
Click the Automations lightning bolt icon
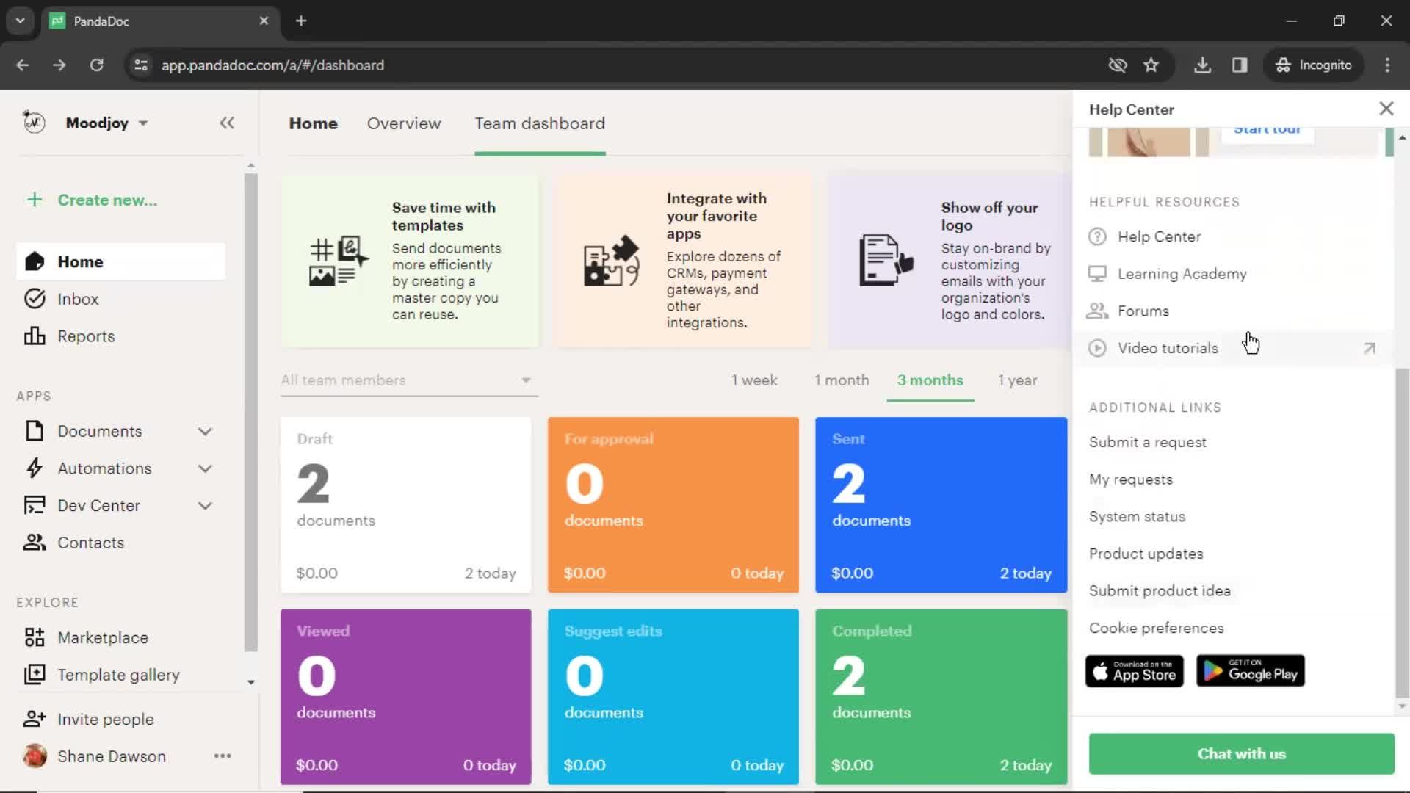[35, 468]
